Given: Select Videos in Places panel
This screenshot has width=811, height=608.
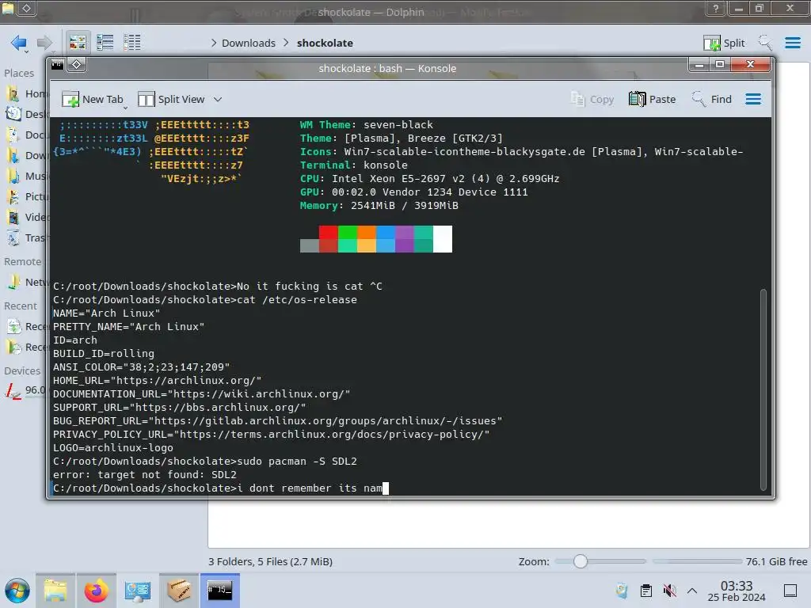Looking at the screenshot, I should 26,217.
